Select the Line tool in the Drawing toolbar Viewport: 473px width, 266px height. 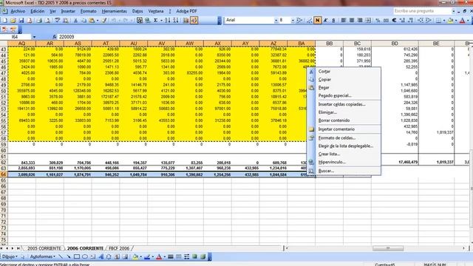tap(61, 256)
